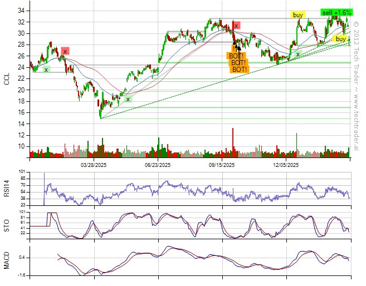Screen dimensions: 366x286
Task: Click the topmost orange 'BOT!' label
Action: (236, 56)
